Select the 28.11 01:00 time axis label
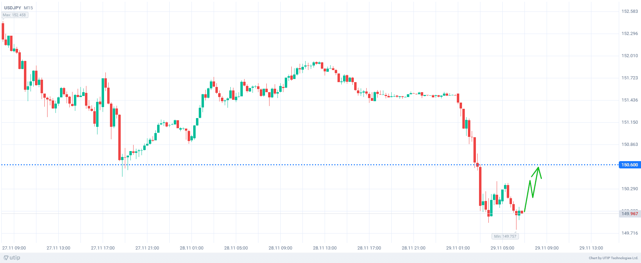Viewport: 641px width, 263px height. pos(192,248)
